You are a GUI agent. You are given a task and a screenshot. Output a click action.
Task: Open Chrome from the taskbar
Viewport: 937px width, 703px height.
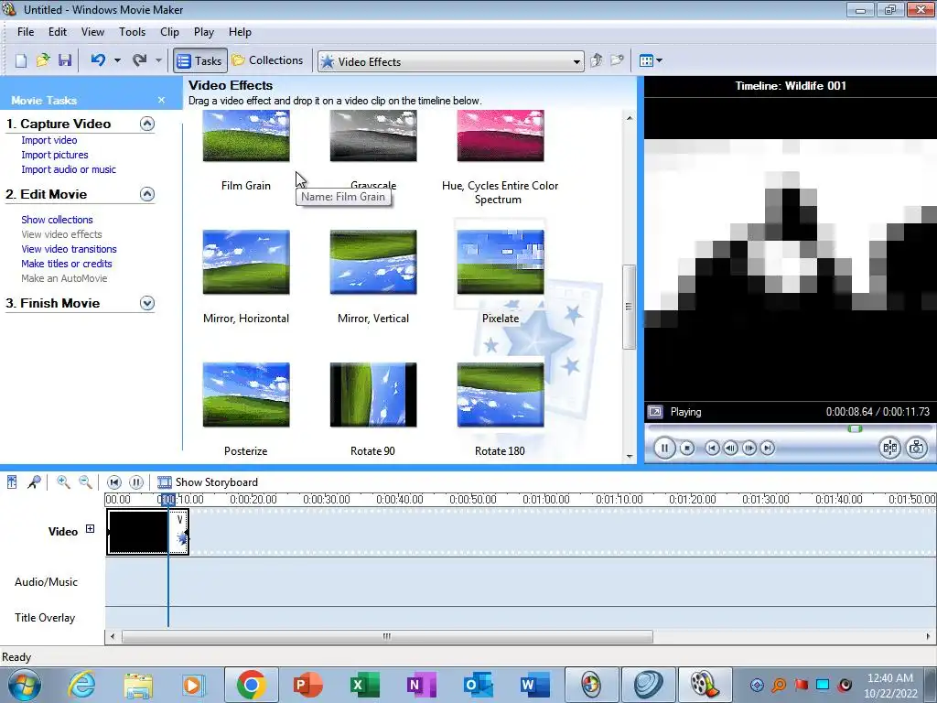tap(251, 685)
